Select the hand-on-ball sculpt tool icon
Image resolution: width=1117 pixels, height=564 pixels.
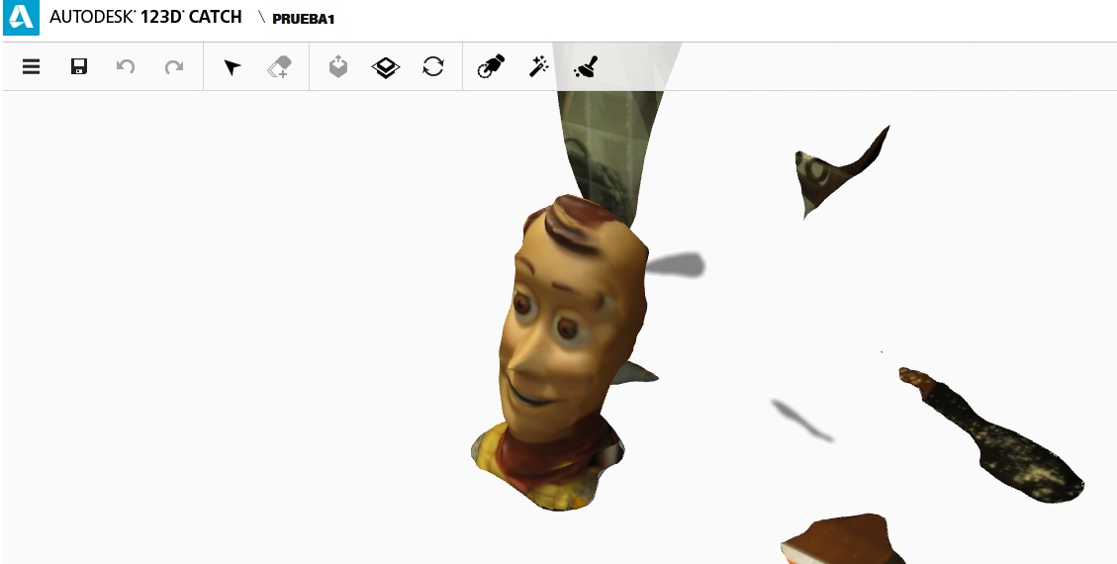coord(491,66)
